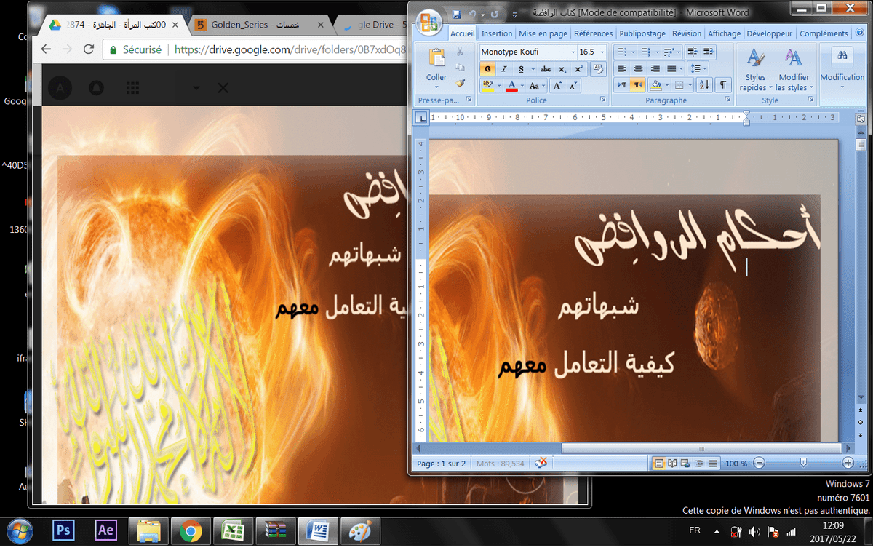The height and width of the screenshot is (553, 873).
Task: Sort text with the A-Z sort icon
Action: pyautogui.click(x=704, y=85)
